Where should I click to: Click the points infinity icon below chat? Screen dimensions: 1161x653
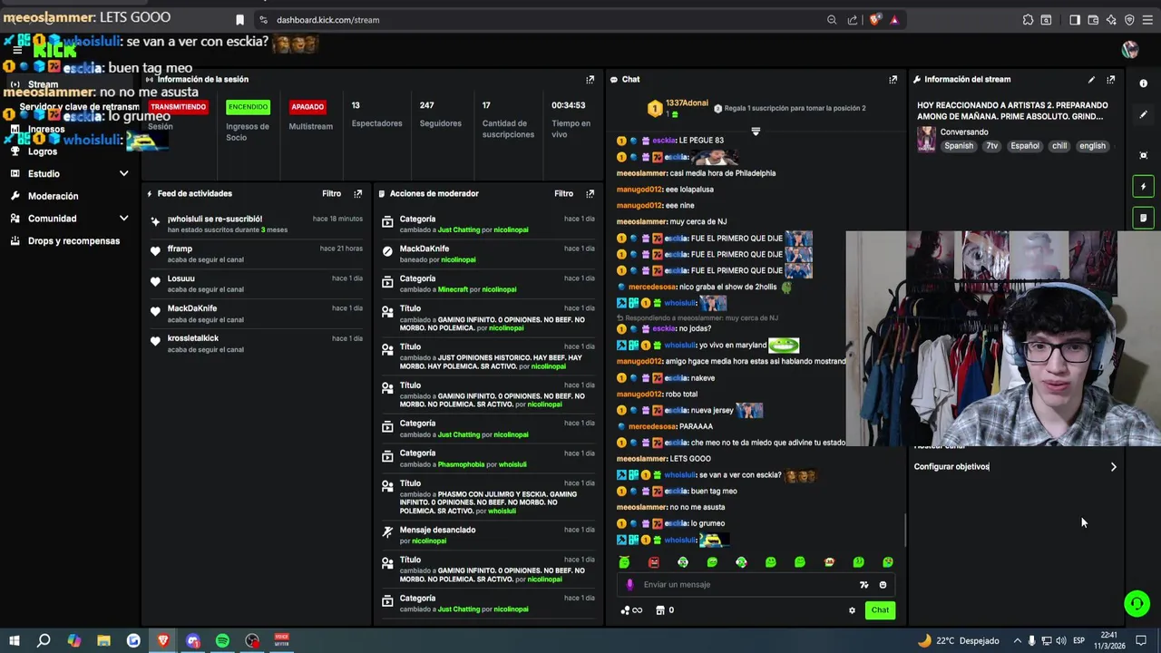pos(631,610)
